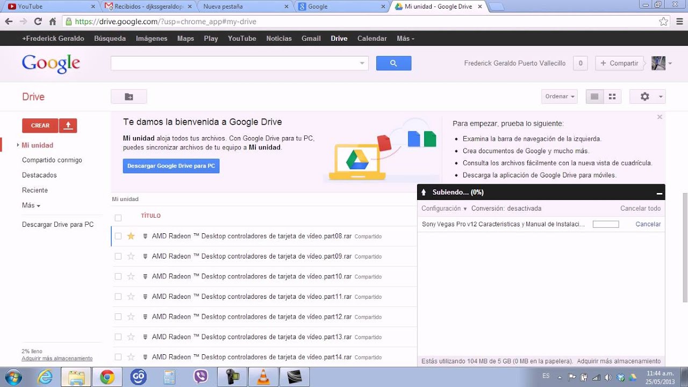Click the gold star on part08.rar

(131, 236)
